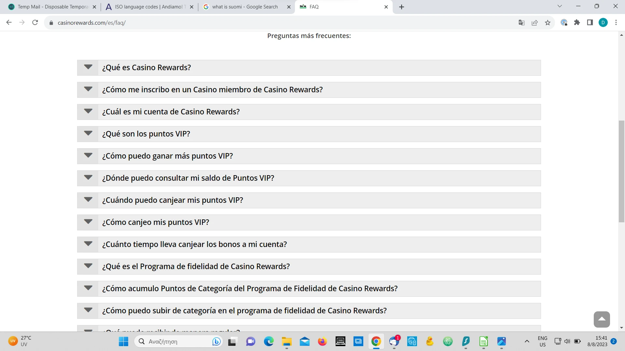Expand "¿Cómo canjeo mis puntos VIP?" question

309,222
